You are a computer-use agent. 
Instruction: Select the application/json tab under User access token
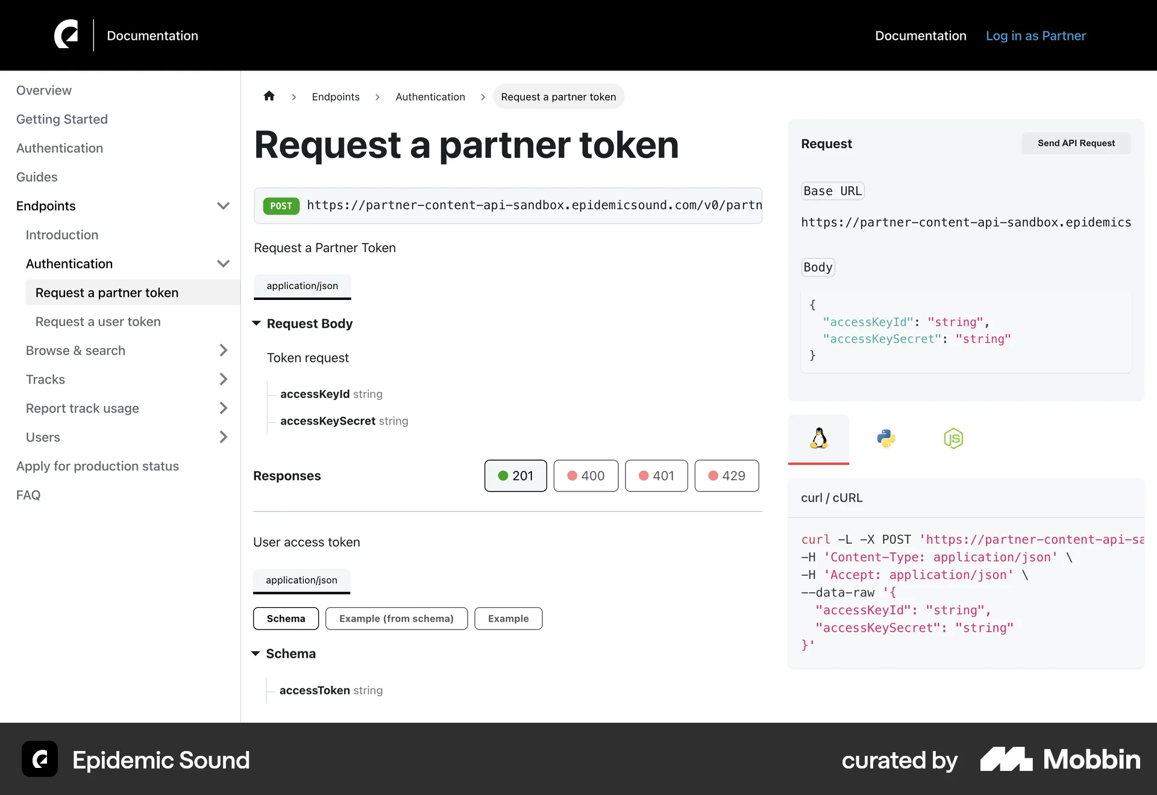pyautogui.click(x=301, y=580)
